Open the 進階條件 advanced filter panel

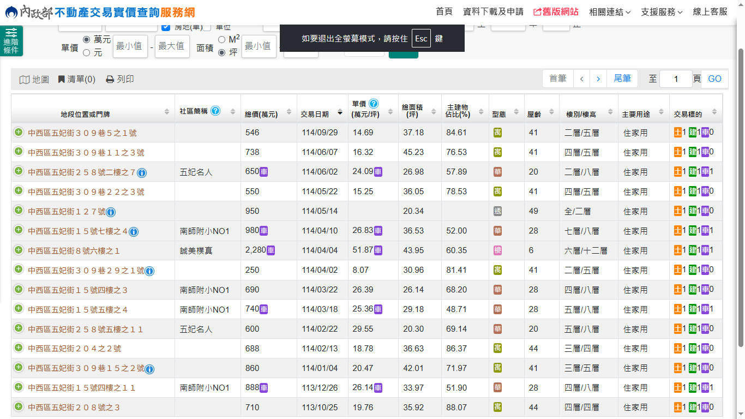coord(11,41)
